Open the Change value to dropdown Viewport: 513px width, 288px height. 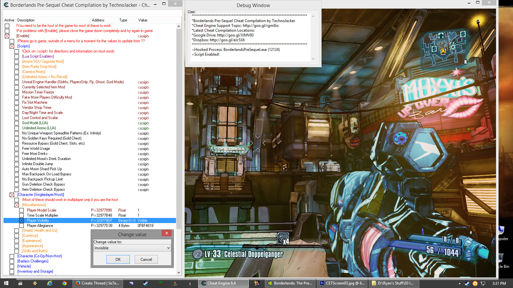click(132, 248)
